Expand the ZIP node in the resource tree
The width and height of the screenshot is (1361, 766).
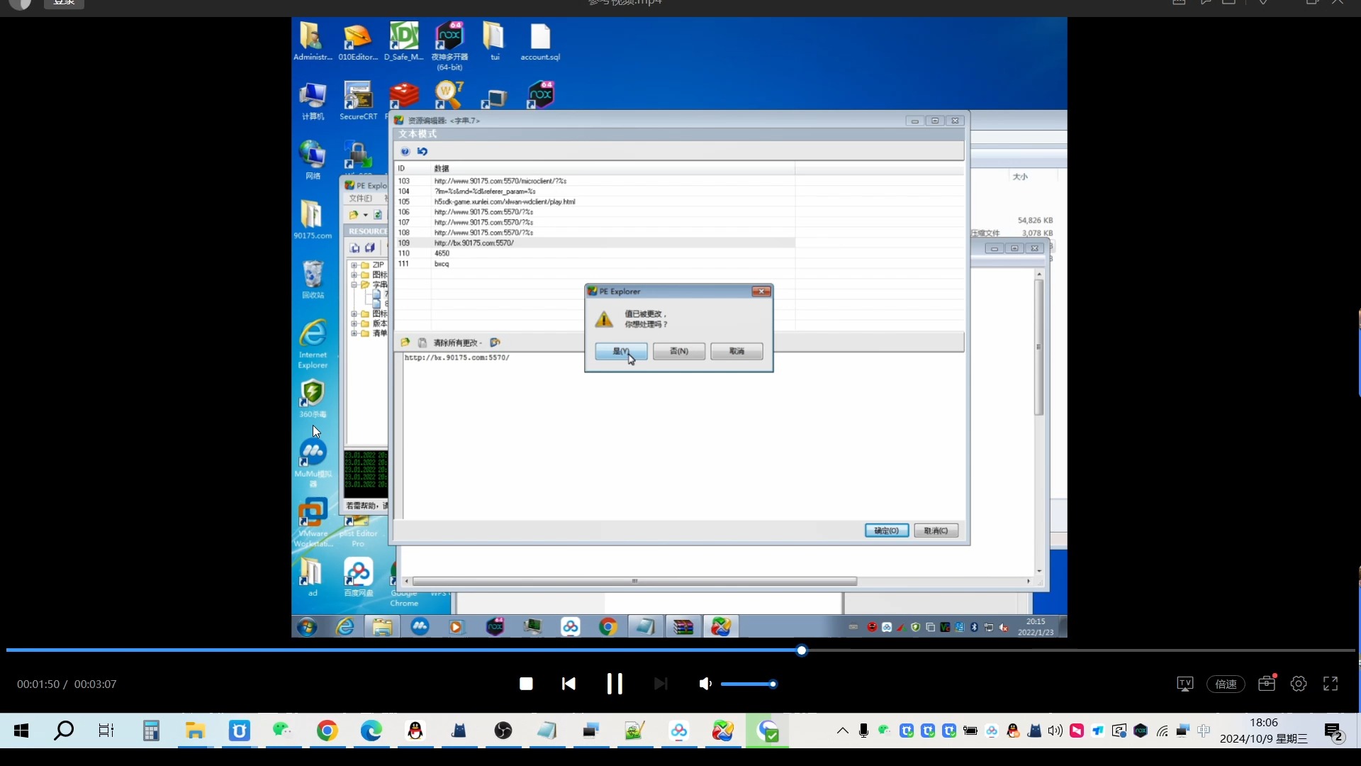click(x=354, y=265)
